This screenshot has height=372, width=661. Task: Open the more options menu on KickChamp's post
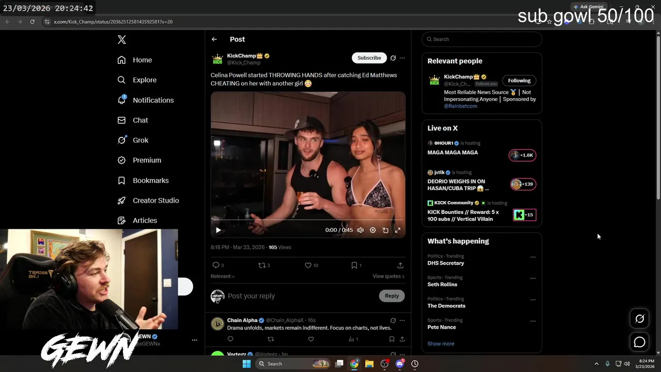pos(402,58)
